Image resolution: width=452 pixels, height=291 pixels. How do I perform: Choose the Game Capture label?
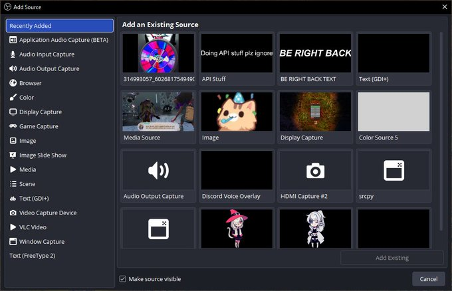tap(39, 126)
